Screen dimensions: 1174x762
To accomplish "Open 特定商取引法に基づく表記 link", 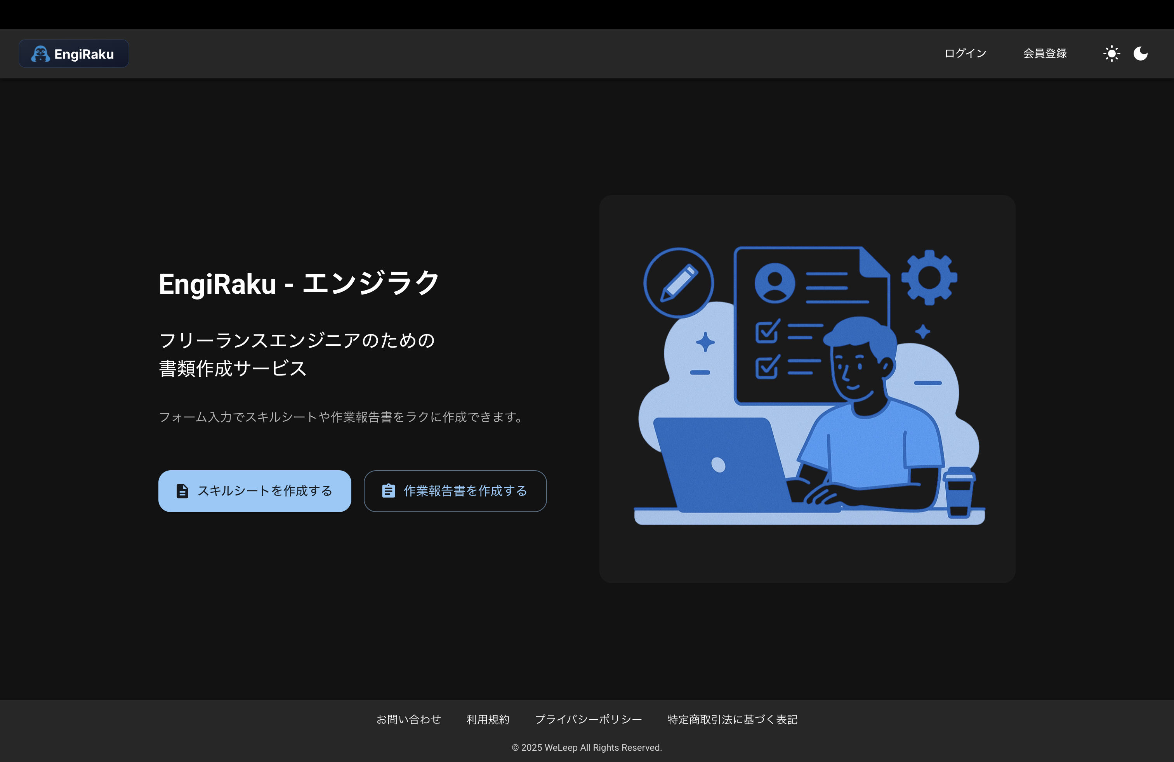I will pyautogui.click(x=732, y=719).
